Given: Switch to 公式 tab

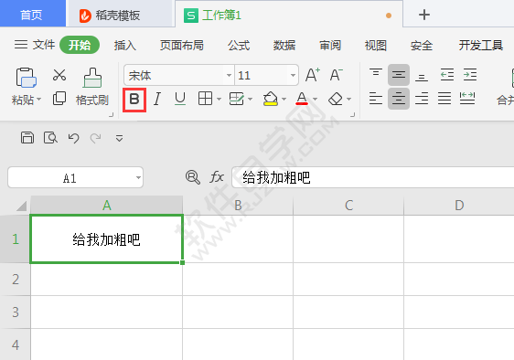Looking at the screenshot, I should pyautogui.click(x=239, y=45).
